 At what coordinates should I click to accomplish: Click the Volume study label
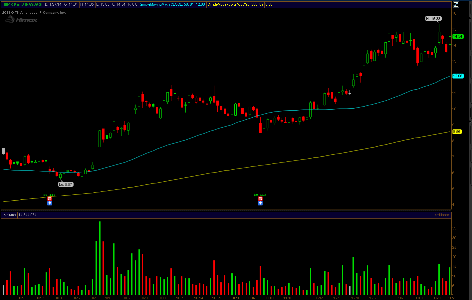[10, 215]
